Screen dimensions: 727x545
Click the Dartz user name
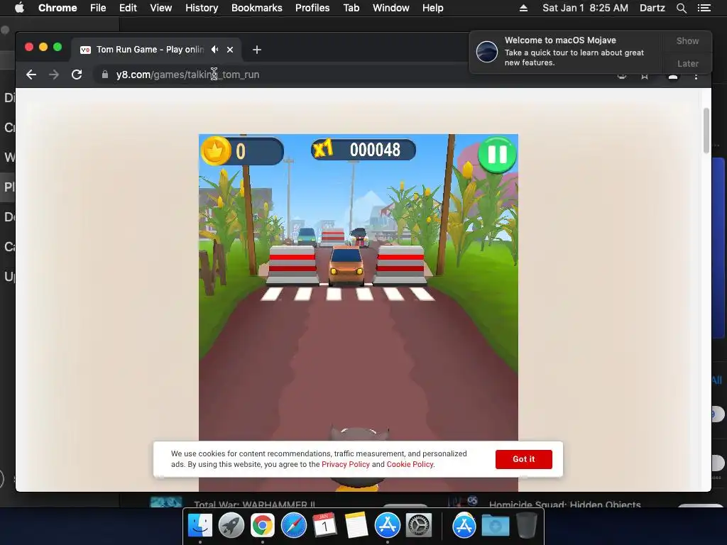[652, 8]
